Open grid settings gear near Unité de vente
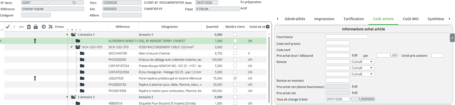Viewport: 455px width, 105px height. pyautogui.click(x=268, y=27)
